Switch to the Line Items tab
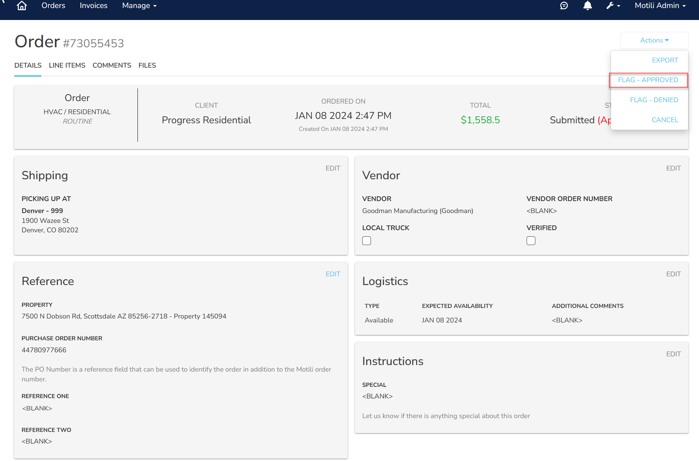 click(67, 65)
